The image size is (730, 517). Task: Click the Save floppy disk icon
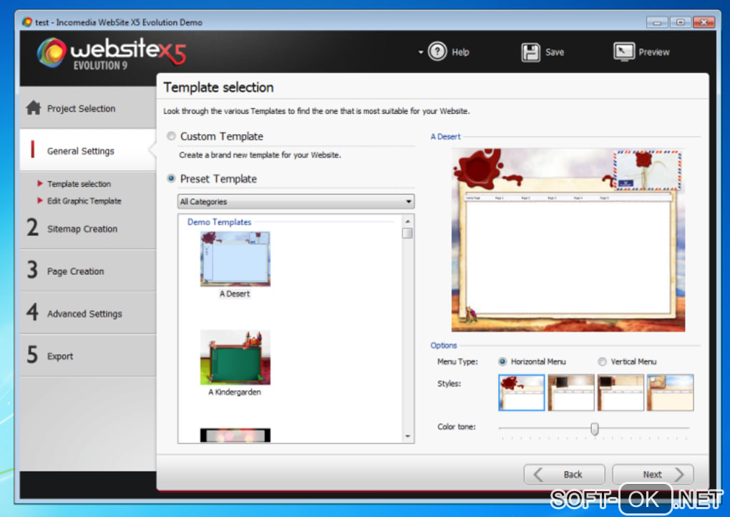531,52
